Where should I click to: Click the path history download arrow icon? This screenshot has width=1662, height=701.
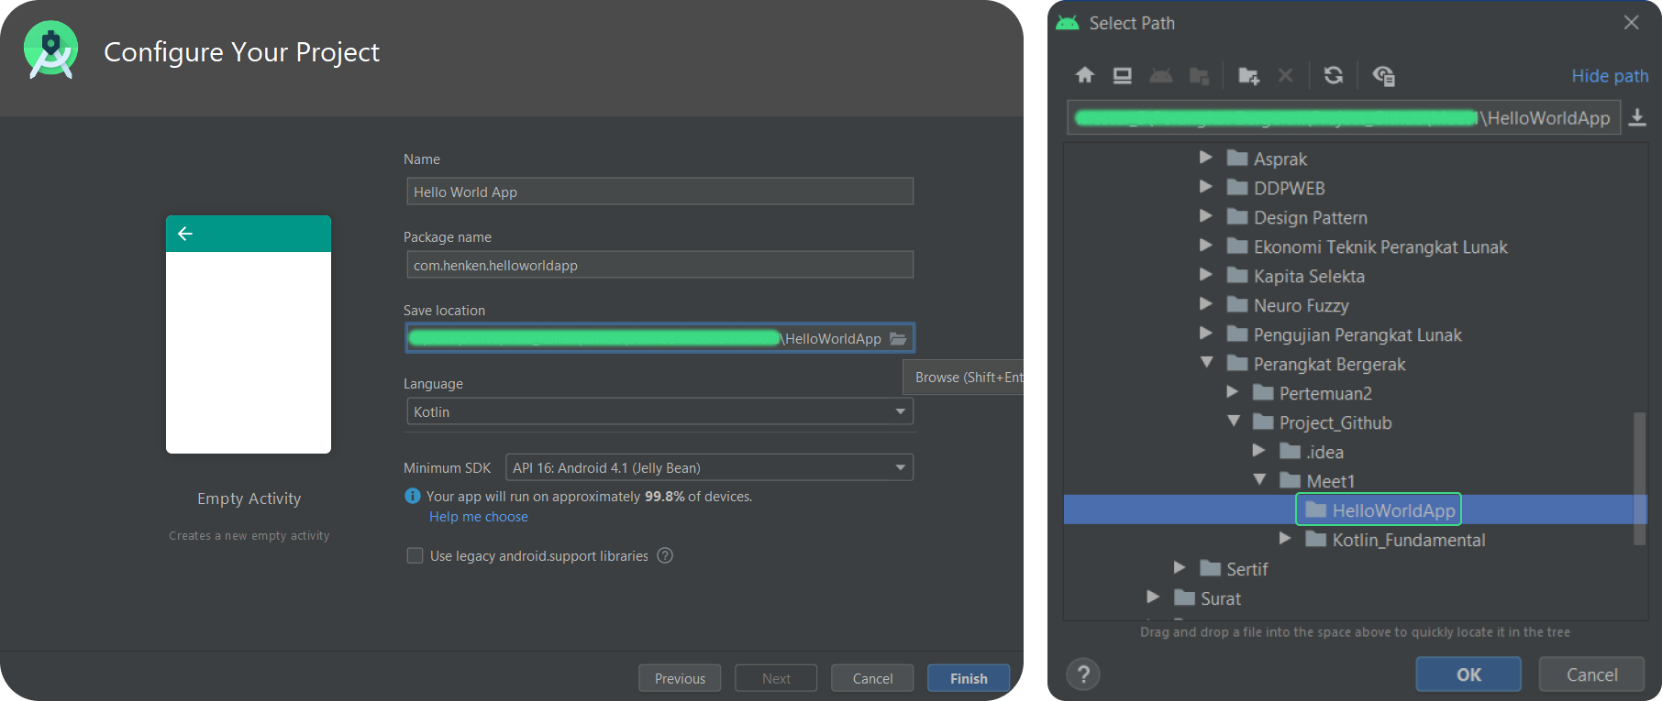[1637, 117]
